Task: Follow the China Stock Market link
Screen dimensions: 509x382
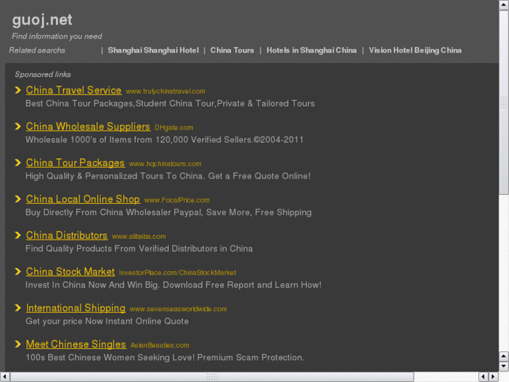Action: click(71, 271)
